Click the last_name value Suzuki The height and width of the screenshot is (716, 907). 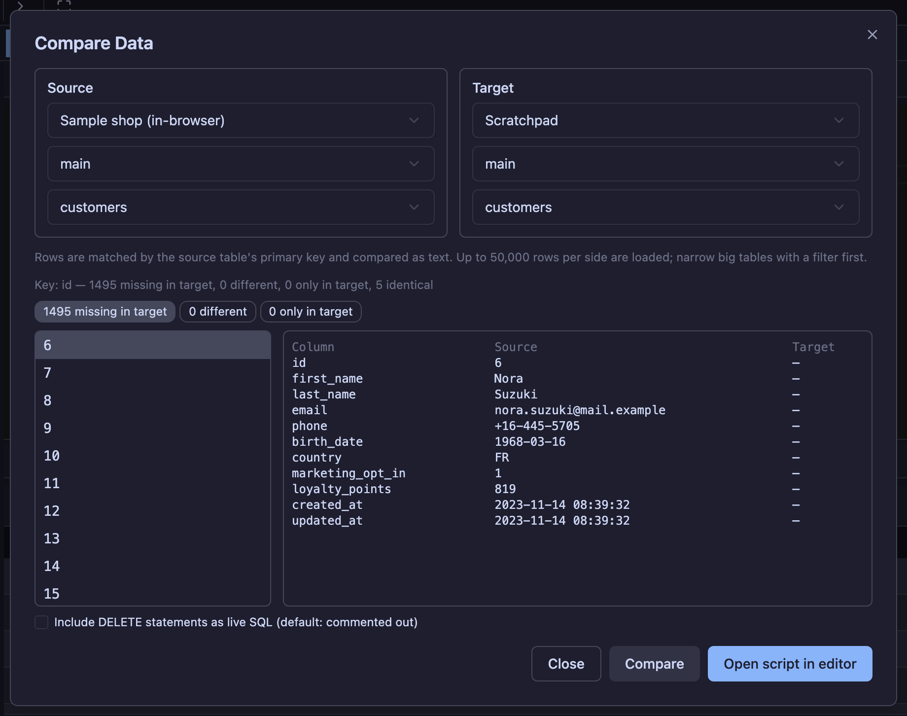pyautogui.click(x=516, y=394)
